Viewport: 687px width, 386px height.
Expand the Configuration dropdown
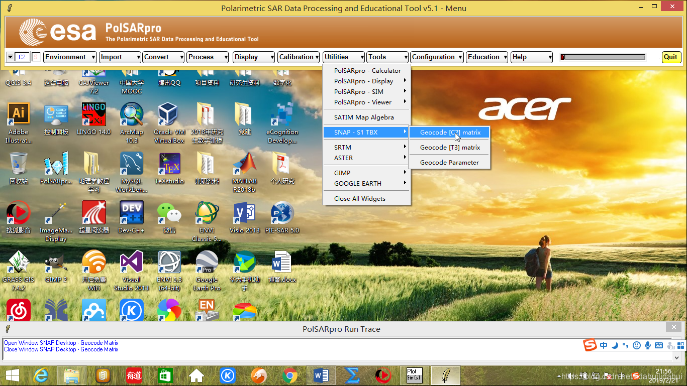(x=437, y=57)
